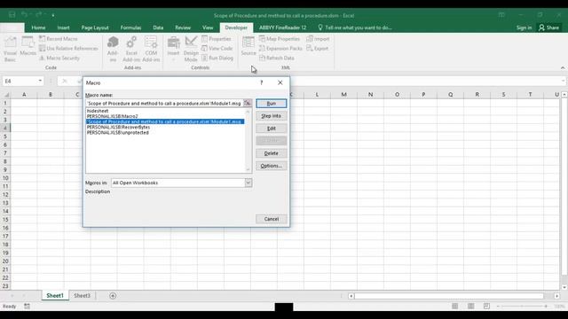Cancel the Macro dialog

tap(271, 219)
